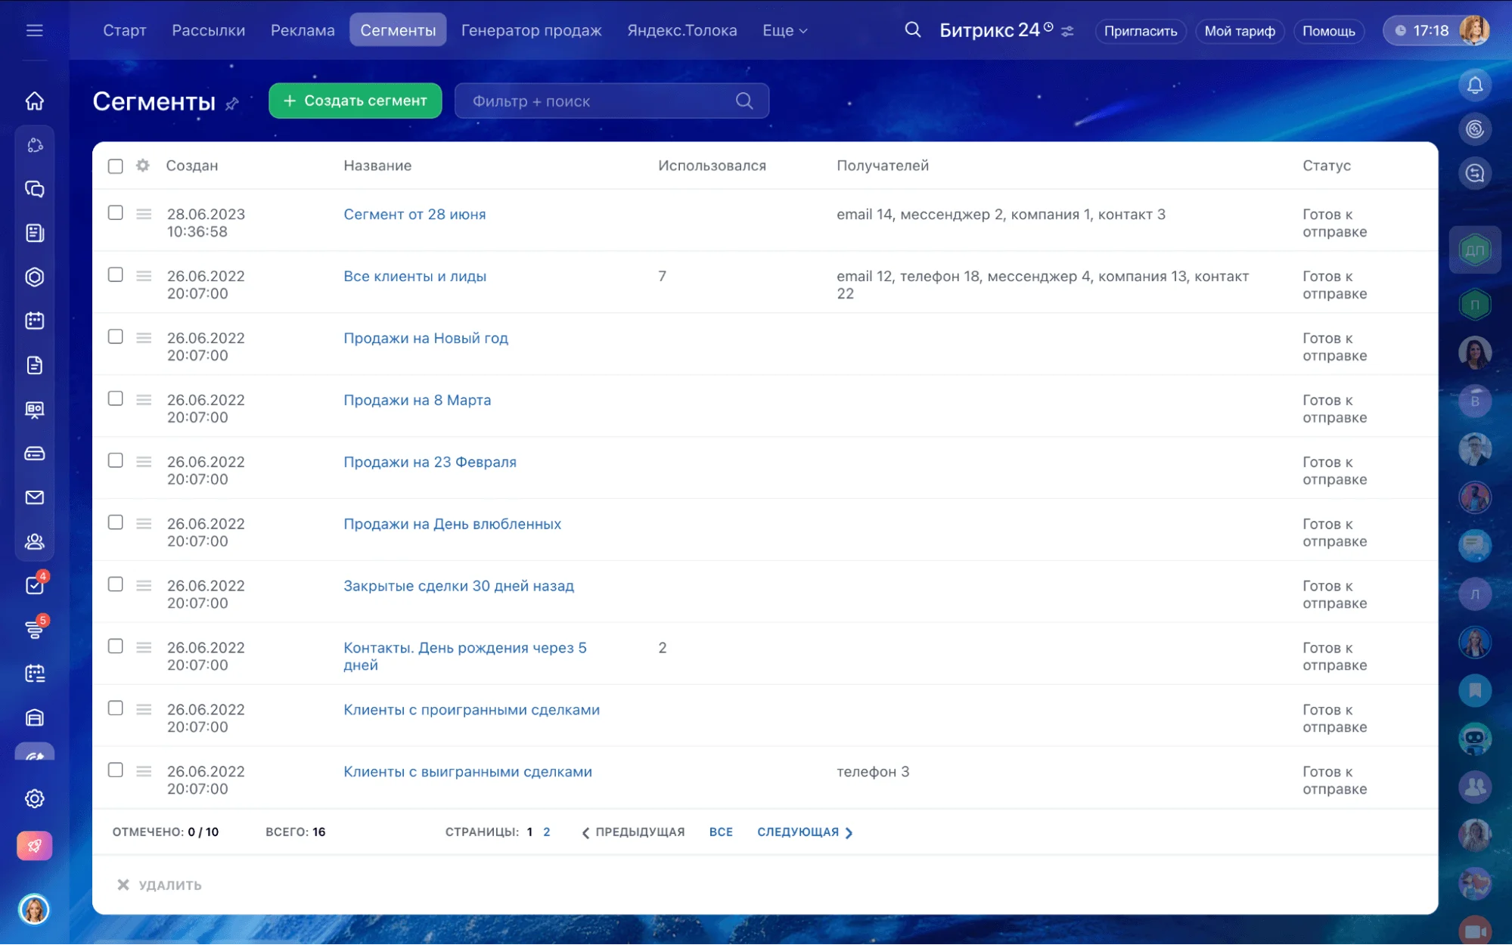Open the Яндекс.Толока tab
Viewport: 1512px width, 945px height.
pyautogui.click(x=681, y=30)
